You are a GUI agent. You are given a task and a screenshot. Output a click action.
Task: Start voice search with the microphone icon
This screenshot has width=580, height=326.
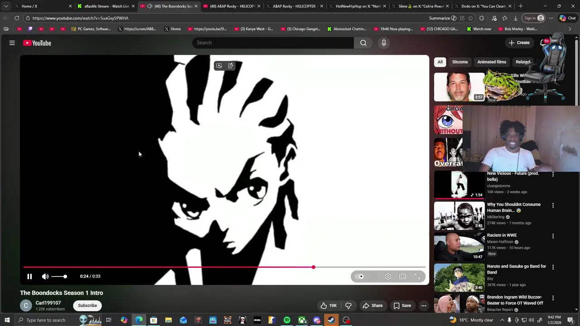click(384, 43)
